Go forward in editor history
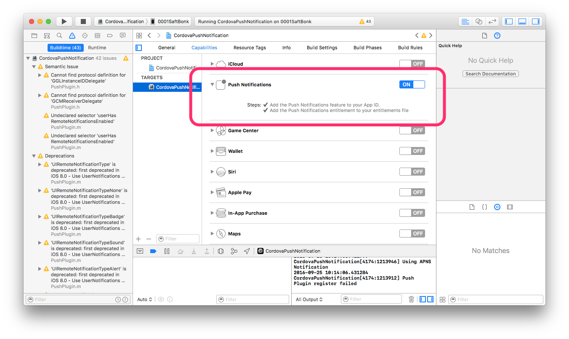Screen dimensions: 569x339 pyautogui.click(x=159, y=35)
